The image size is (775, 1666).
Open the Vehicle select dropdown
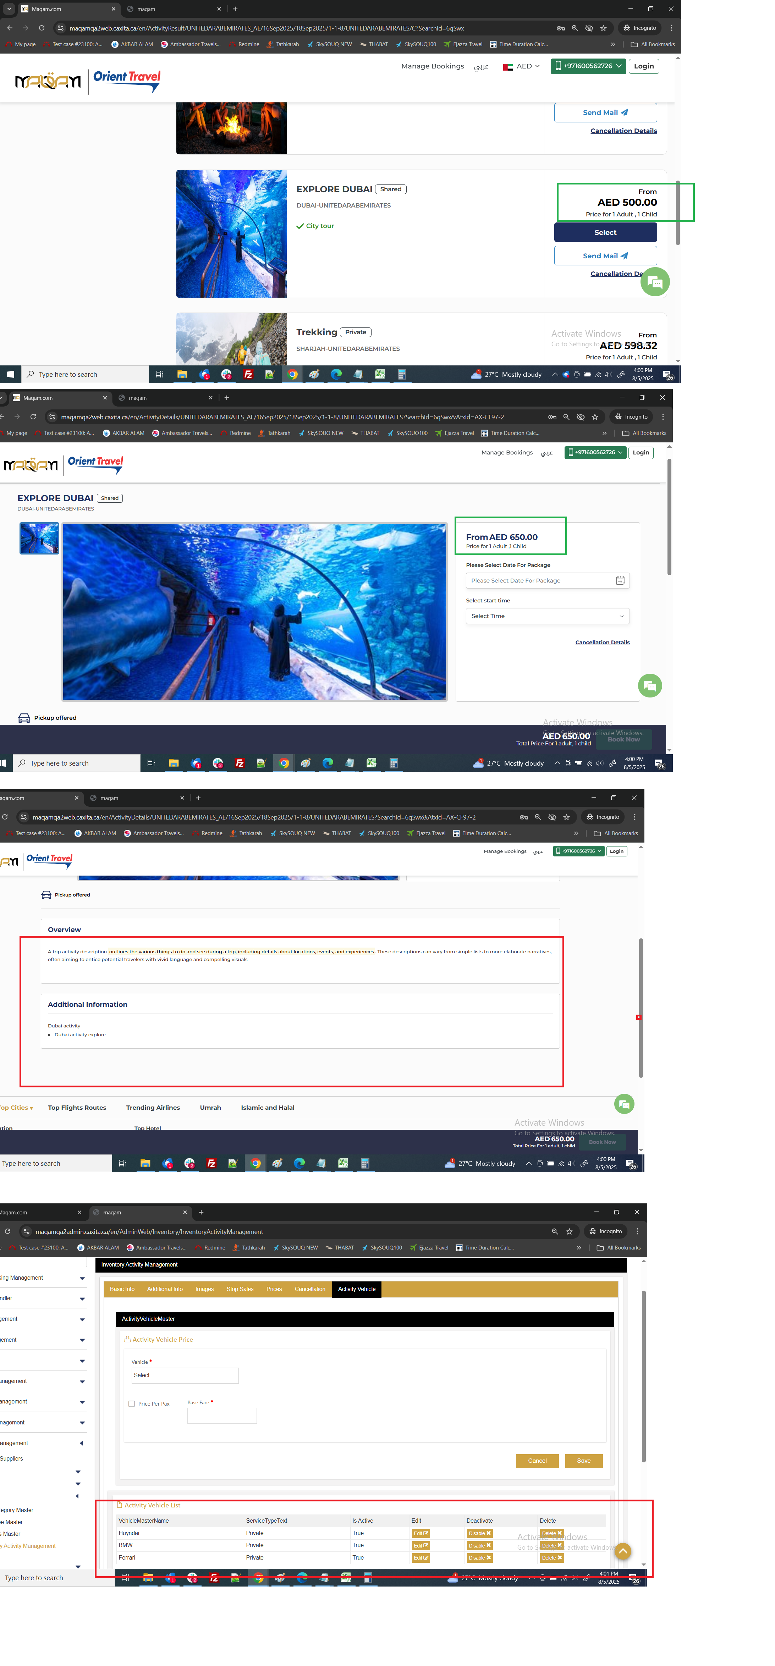185,1375
